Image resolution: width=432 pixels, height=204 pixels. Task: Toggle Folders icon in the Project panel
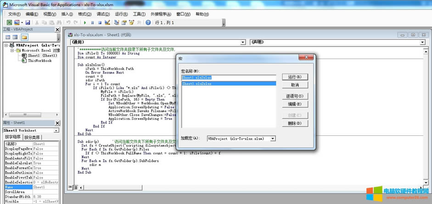[x=24, y=37]
